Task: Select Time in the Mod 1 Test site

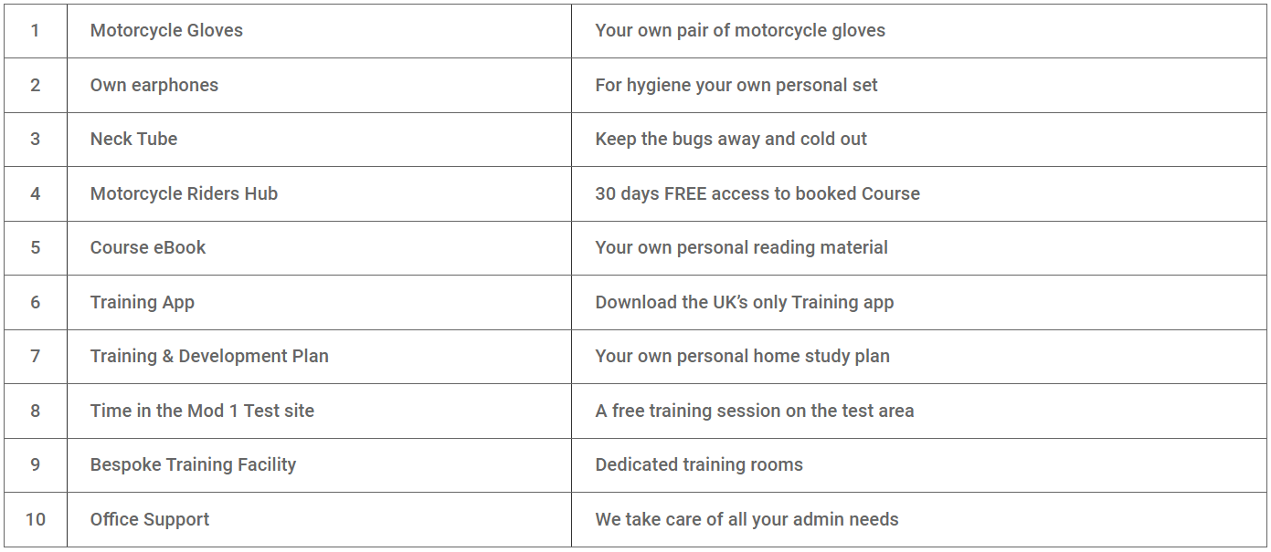Action: click(202, 411)
